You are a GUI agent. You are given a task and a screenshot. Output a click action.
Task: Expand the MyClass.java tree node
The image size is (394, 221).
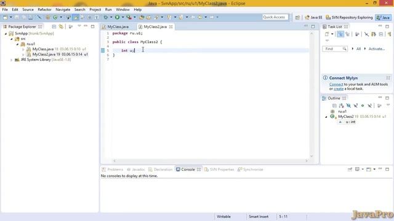(23, 49)
